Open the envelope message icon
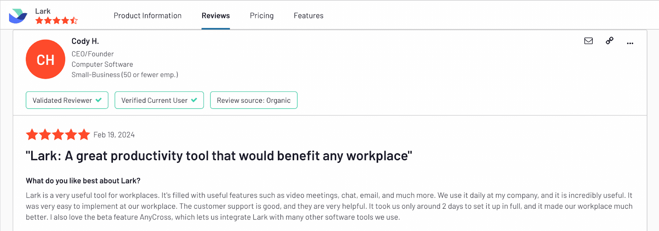This screenshot has width=659, height=231. point(589,41)
